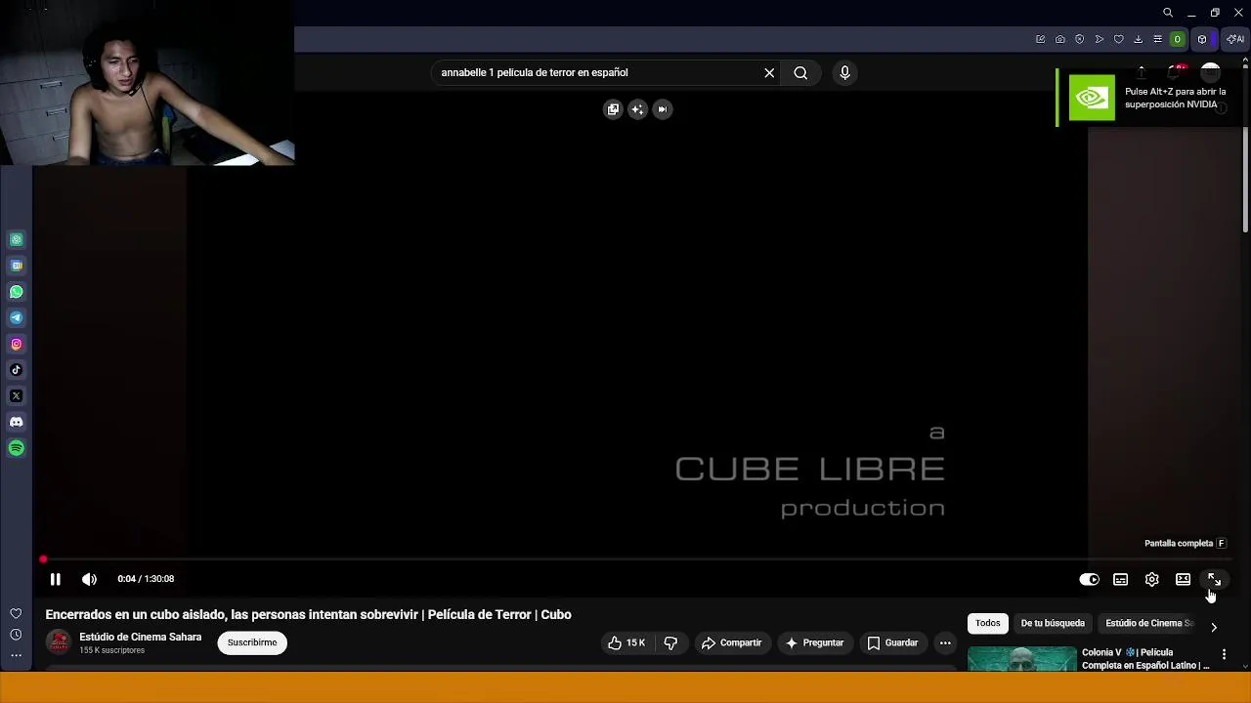Open options for Colonia V video
1251x703 pixels.
coord(1224,654)
